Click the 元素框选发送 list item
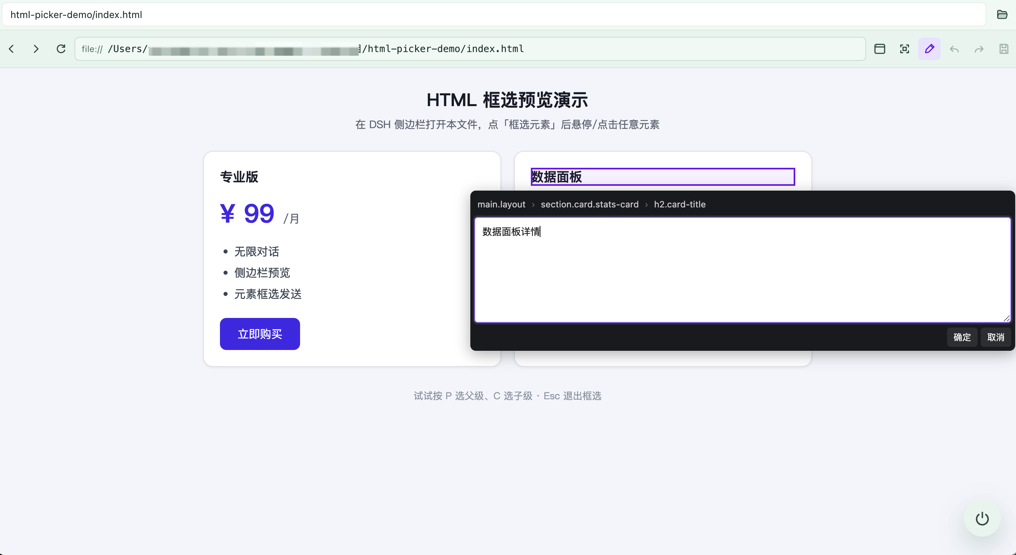This screenshot has width=1016, height=555. tap(268, 294)
